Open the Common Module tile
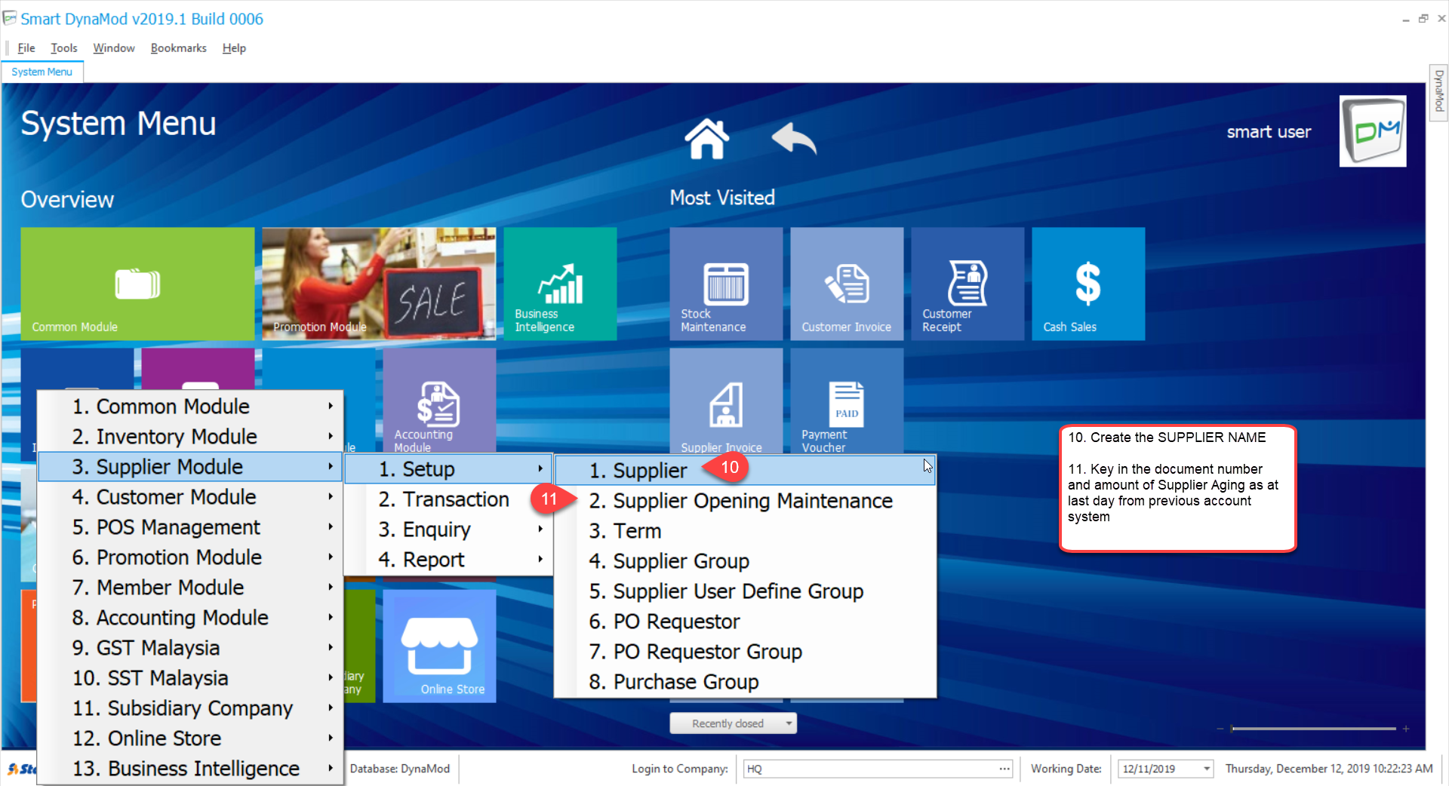 (x=137, y=284)
